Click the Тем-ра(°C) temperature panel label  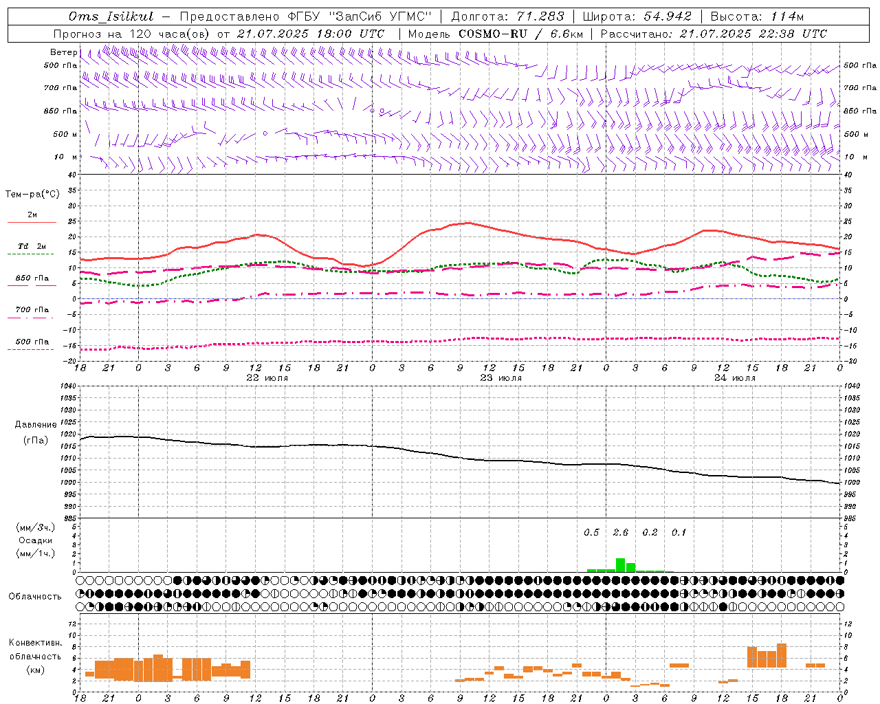click(x=32, y=194)
